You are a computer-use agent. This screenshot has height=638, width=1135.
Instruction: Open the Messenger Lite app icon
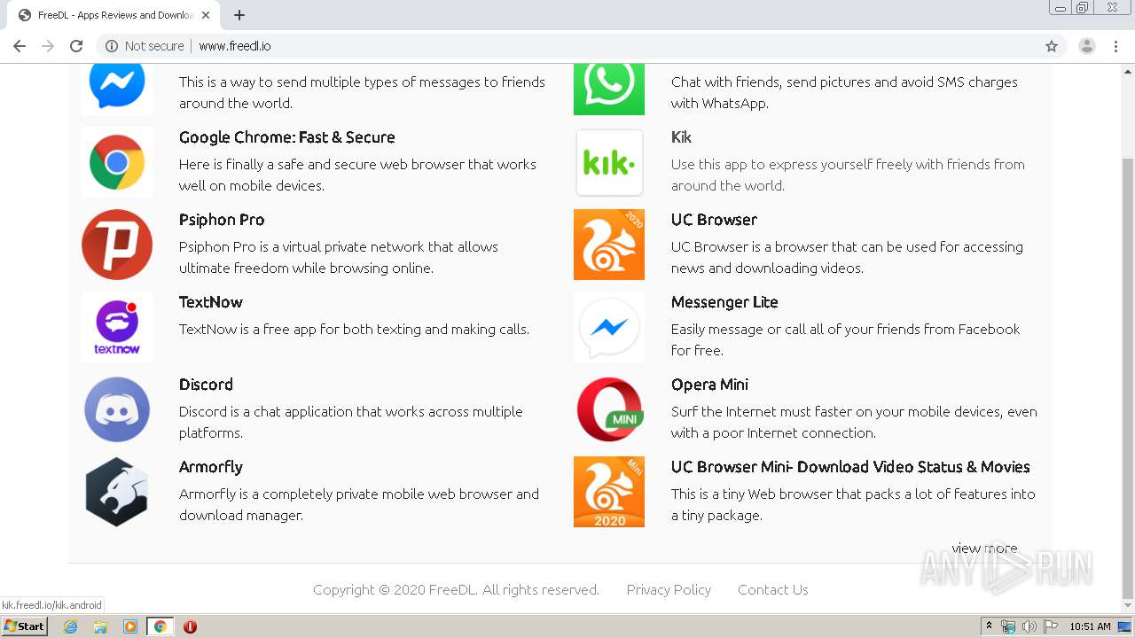(609, 327)
